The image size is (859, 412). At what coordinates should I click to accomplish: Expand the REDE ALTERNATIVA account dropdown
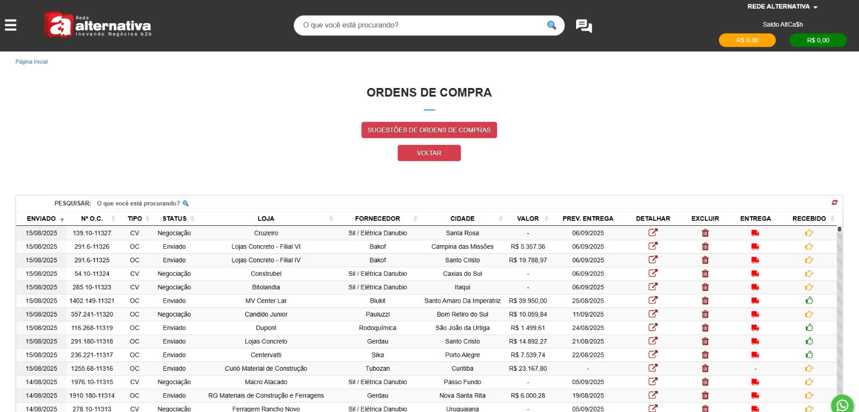coord(782,6)
